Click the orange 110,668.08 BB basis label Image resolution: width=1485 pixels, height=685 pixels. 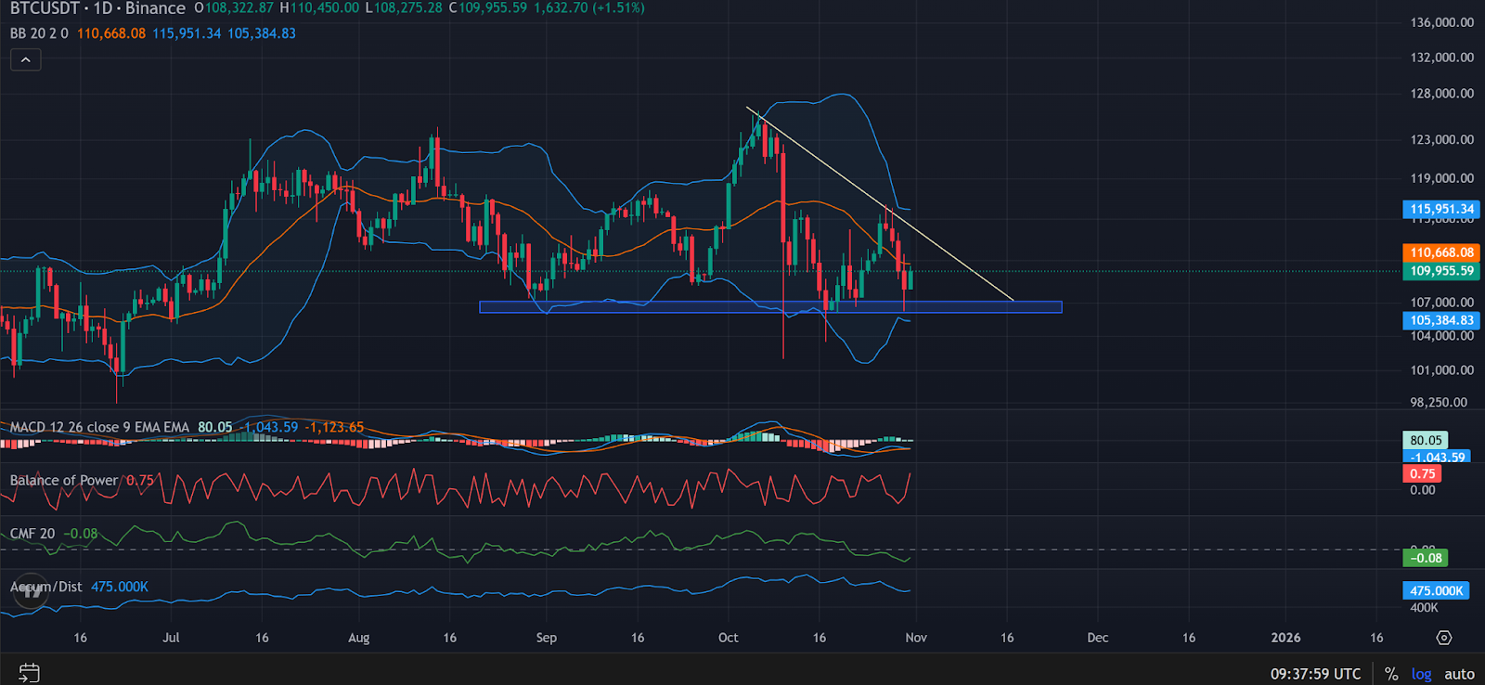(1441, 252)
